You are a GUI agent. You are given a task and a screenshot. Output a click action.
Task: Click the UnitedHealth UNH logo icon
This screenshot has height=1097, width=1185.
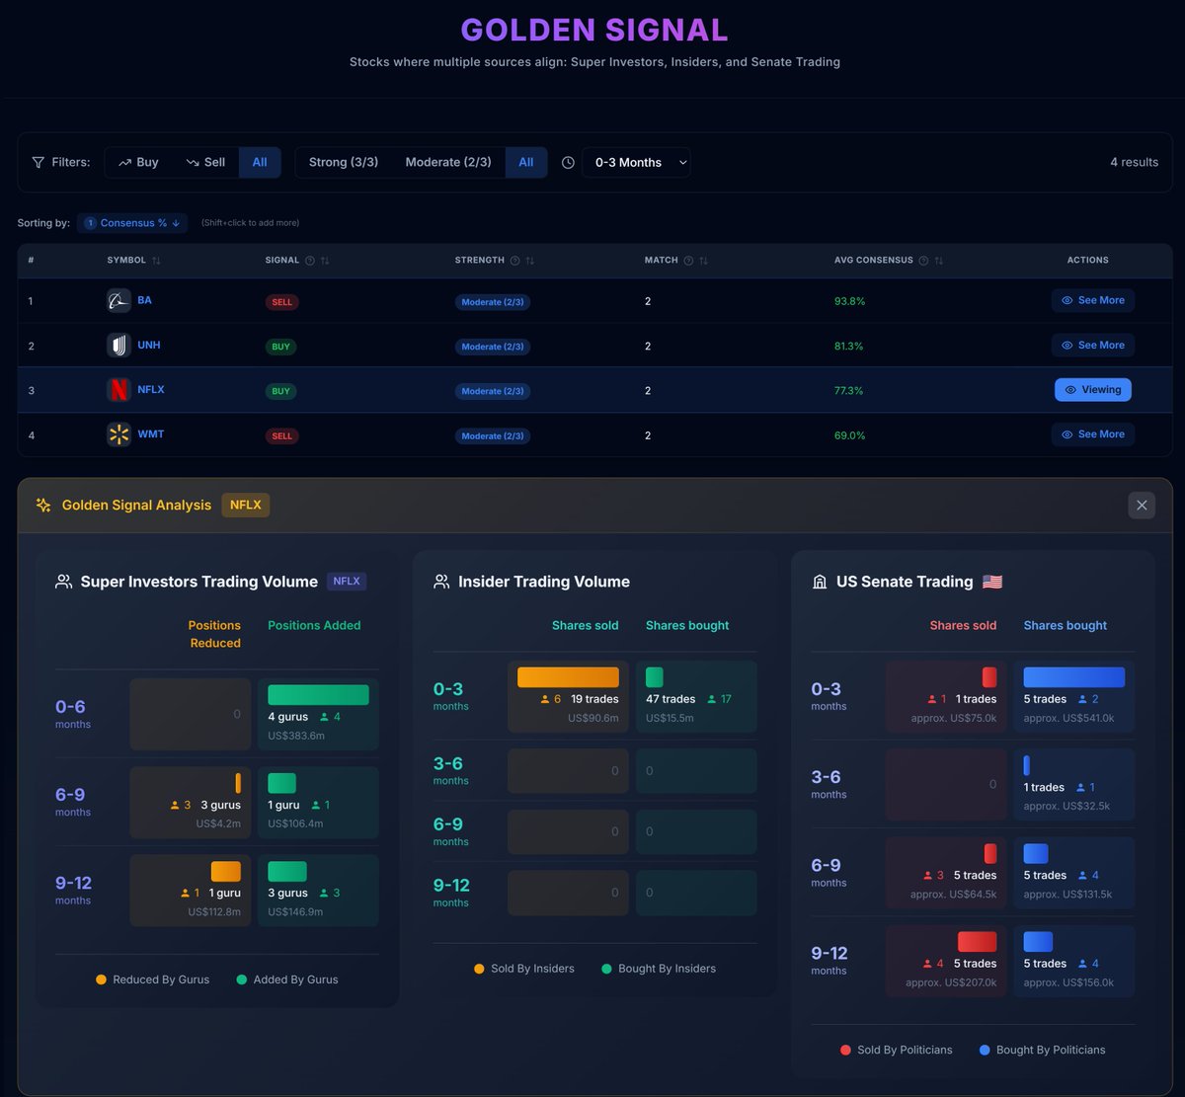pos(118,345)
